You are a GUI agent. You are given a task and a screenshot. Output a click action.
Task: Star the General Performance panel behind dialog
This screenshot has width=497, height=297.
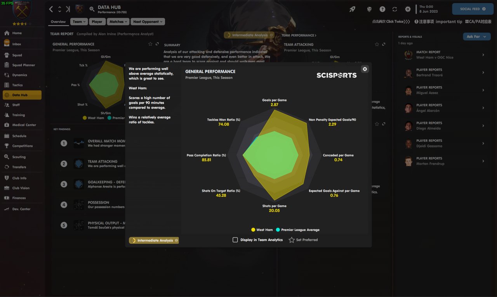pyautogui.click(x=150, y=44)
